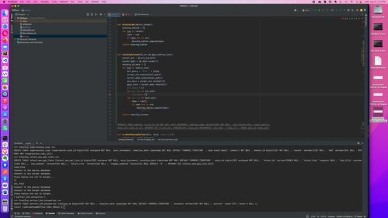This screenshot has width=388, height=218.
Task: Select .gitignore in project tree
Action: (x=27, y=24)
